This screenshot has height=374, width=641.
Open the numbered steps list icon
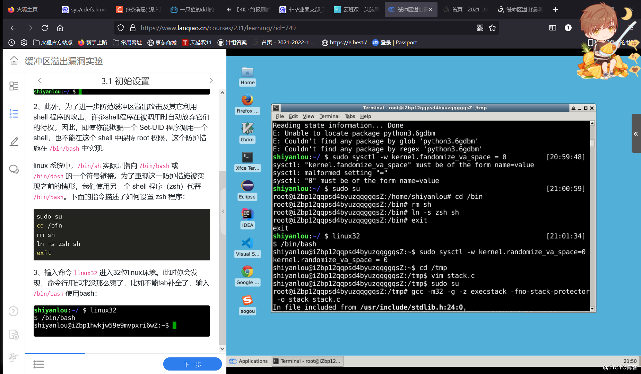(14, 114)
